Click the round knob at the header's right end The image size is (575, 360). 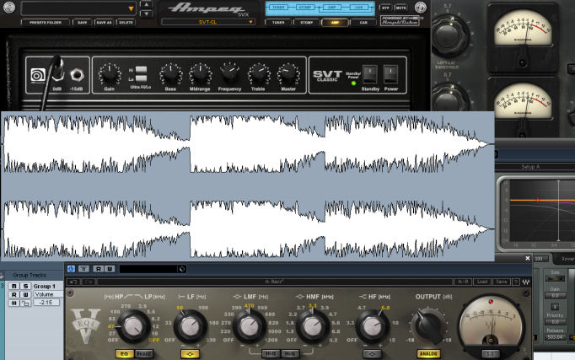tap(420, 7)
